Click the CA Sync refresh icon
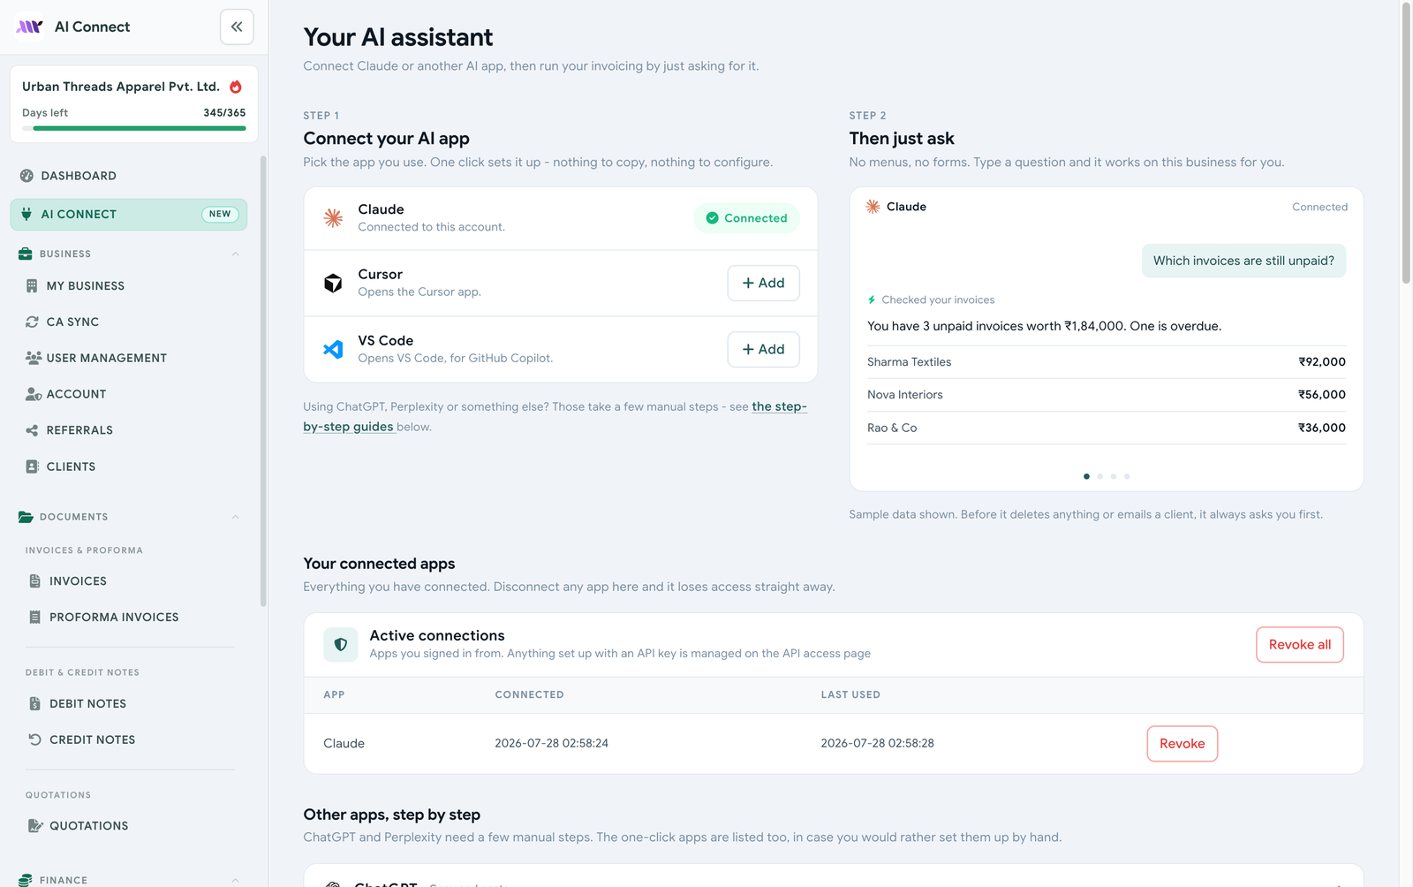 [32, 322]
